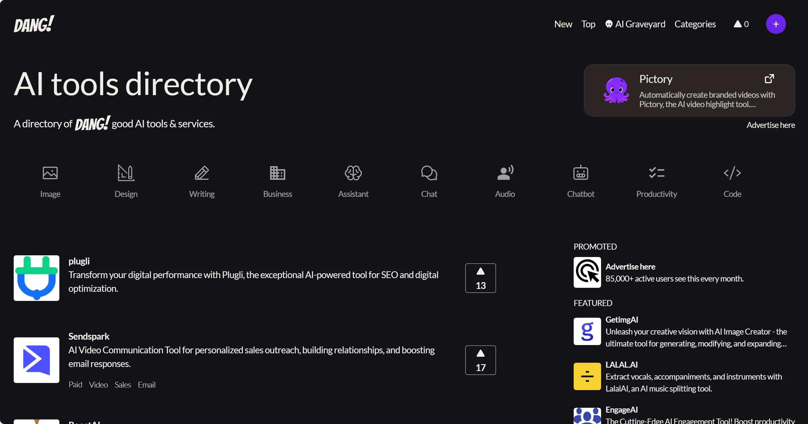Screen dimensions: 808x424
Task: Go to the New menu item
Action: click(x=563, y=24)
